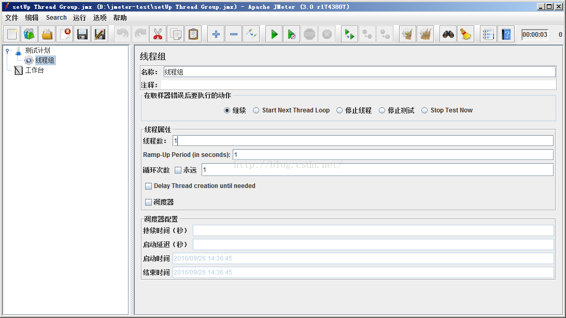
Task: Click the Remote shutdown all icon
Action: [385, 34]
